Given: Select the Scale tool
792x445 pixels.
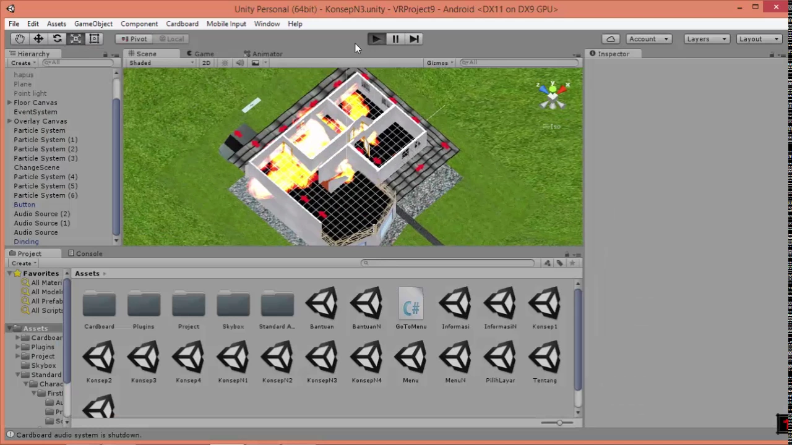Looking at the screenshot, I should (x=75, y=39).
